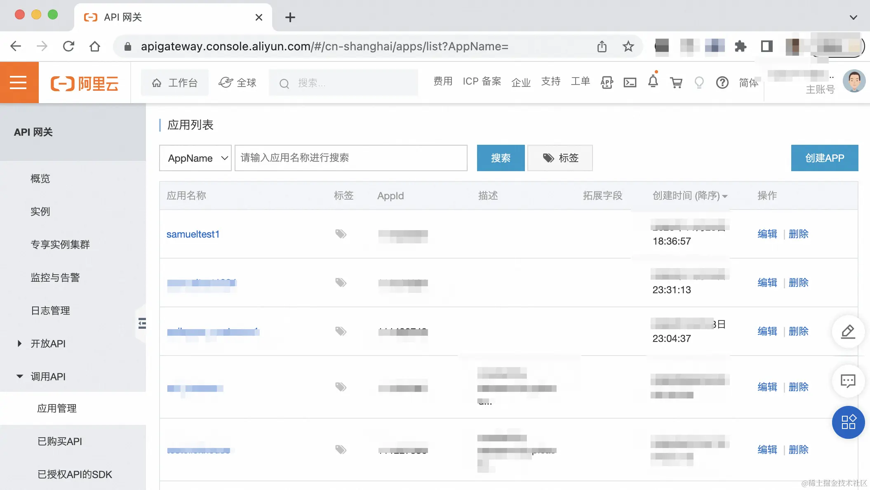870x490 pixels.
Task: Click the browser address bar URL
Action: click(324, 46)
